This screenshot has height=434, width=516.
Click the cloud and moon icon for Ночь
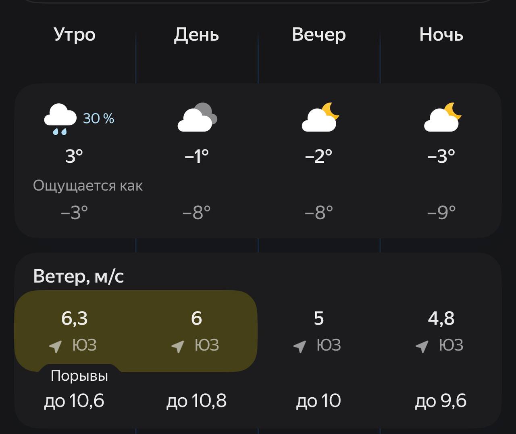coord(442,117)
